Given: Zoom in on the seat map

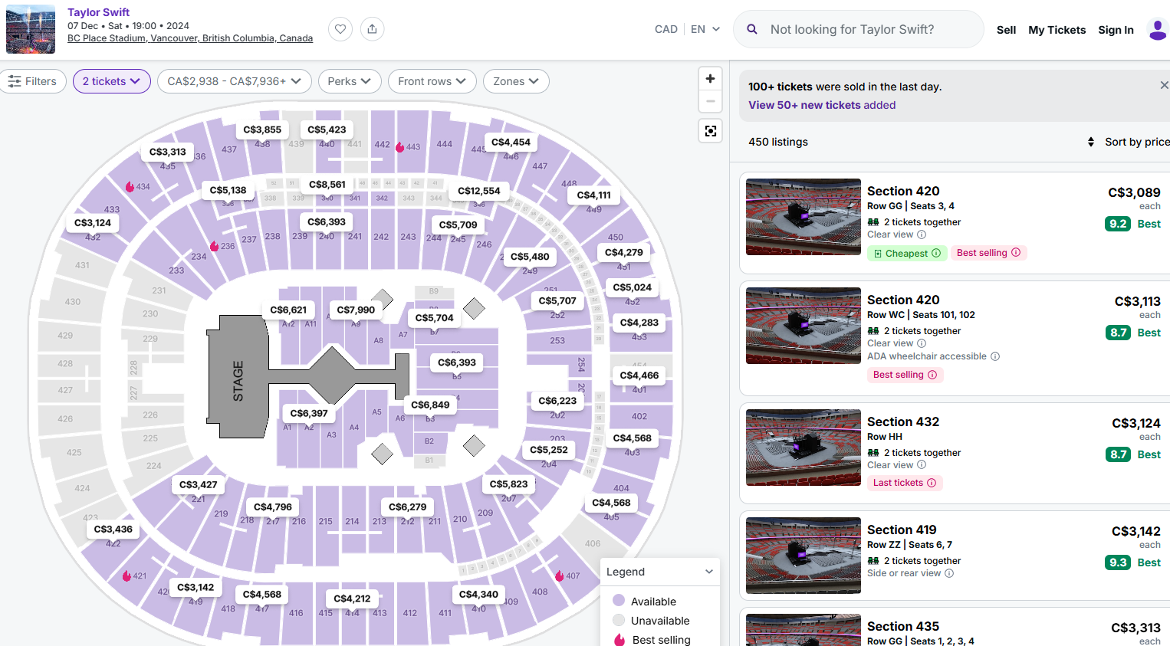Looking at the screenshot, I should point(711,78).
